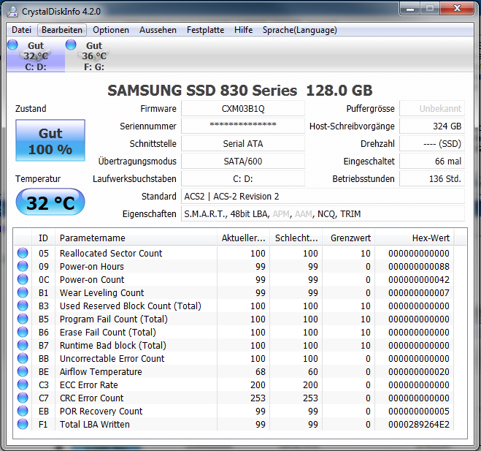Screen dimensions: 481x451
Task: Select the F: G: disk tab
Action: pyautogui.click(x=94, y=56)
